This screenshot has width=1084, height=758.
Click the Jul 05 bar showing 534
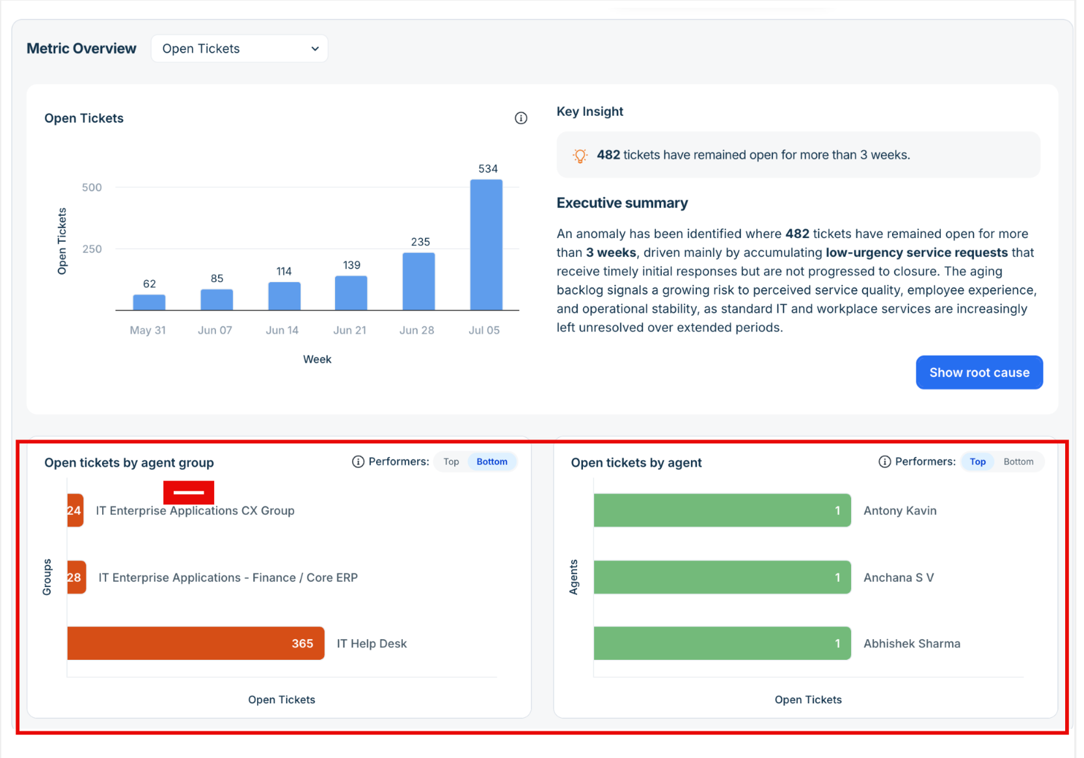click(x=487, y=245)
